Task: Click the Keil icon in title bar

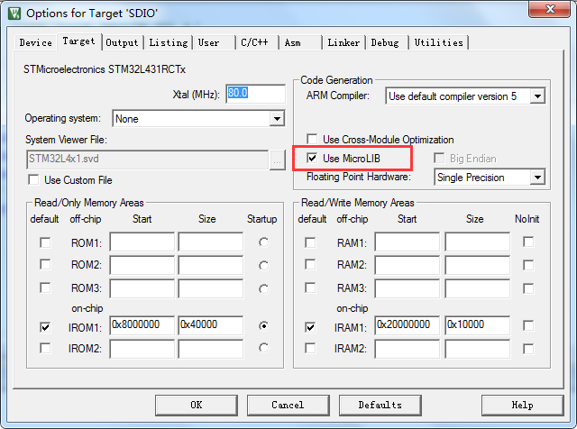Action: click(13, 13)
